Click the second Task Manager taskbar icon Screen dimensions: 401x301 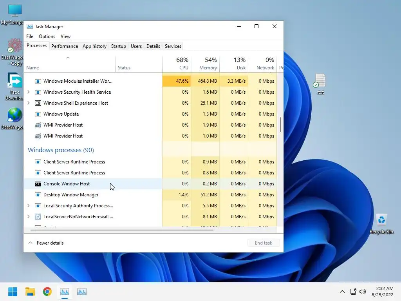click(82, 292)
